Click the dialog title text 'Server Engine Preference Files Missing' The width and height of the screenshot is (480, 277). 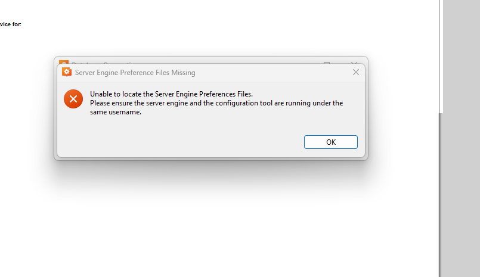135,73
